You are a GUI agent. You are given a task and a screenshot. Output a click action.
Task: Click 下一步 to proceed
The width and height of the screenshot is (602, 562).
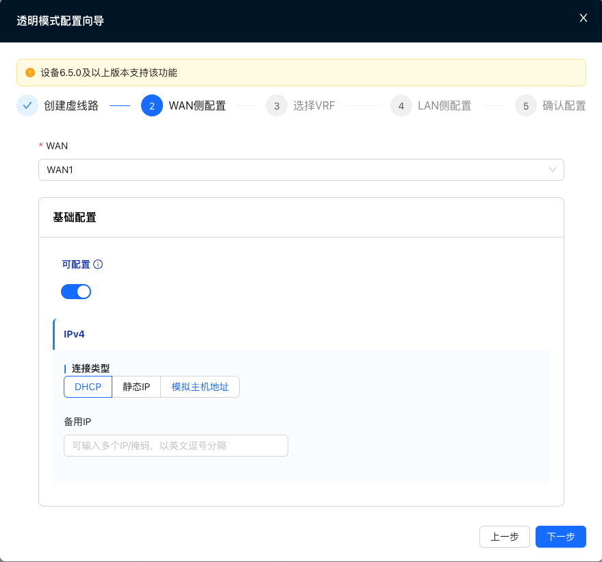(x=560, y=537)
